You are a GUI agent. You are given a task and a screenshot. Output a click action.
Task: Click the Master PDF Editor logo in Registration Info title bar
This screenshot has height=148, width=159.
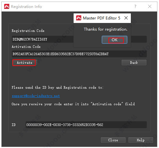click(7, 6)
